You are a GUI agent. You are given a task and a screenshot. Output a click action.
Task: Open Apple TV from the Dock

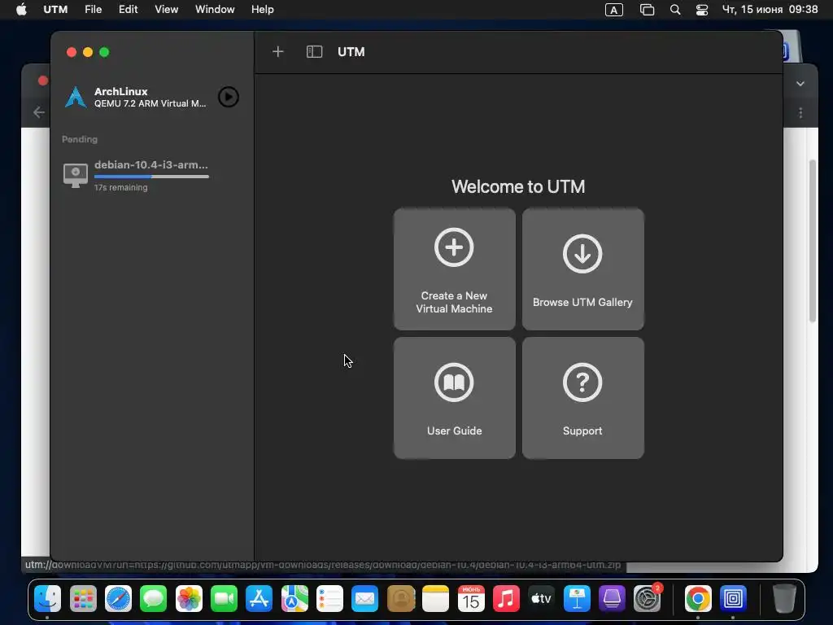541,599
